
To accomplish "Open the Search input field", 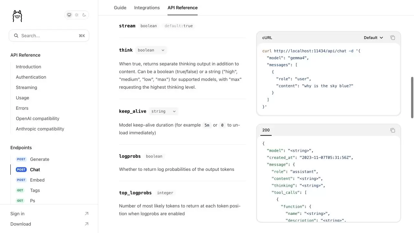I will (49, 36).
